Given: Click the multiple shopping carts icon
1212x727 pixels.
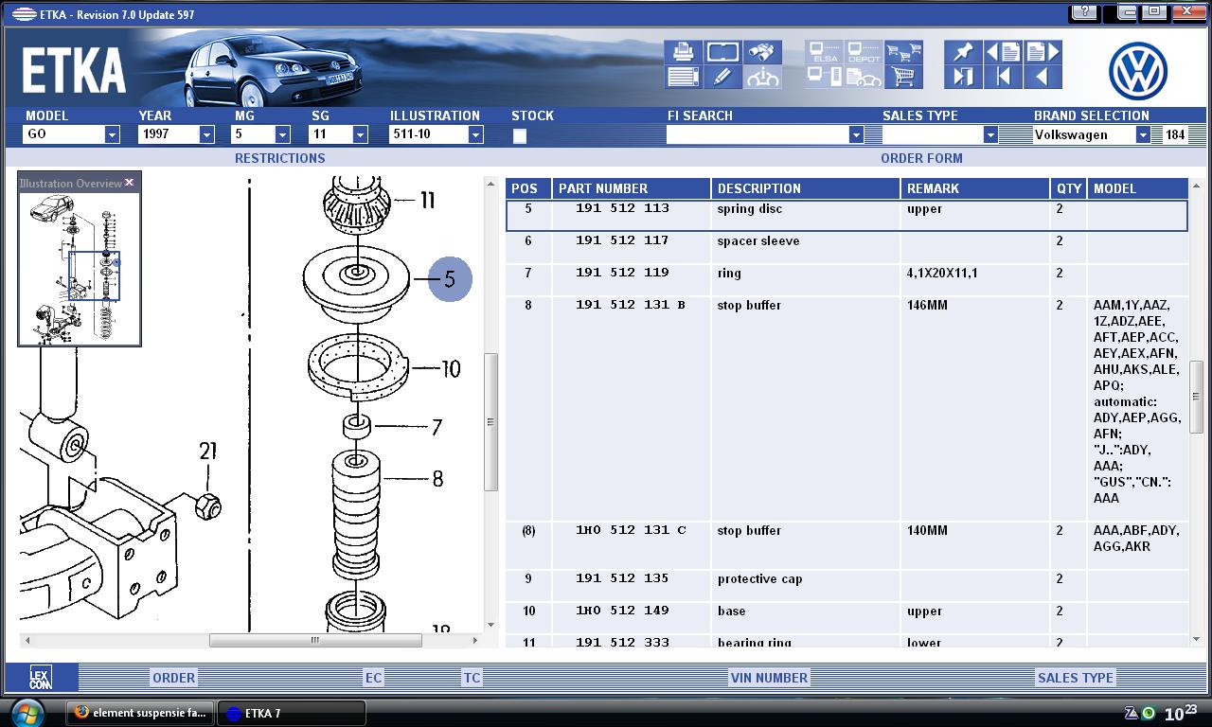Looking at the screenshot, I should click(903, 51).
